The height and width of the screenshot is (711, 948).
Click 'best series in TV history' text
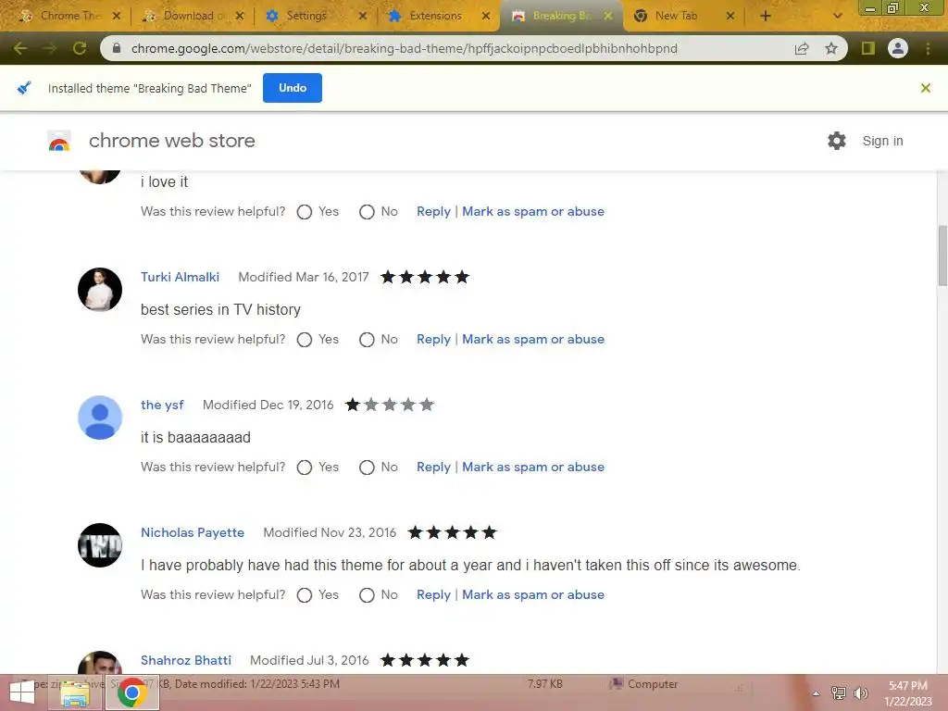pos(220,309)
